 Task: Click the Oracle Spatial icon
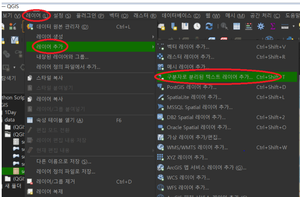(160, 127)
